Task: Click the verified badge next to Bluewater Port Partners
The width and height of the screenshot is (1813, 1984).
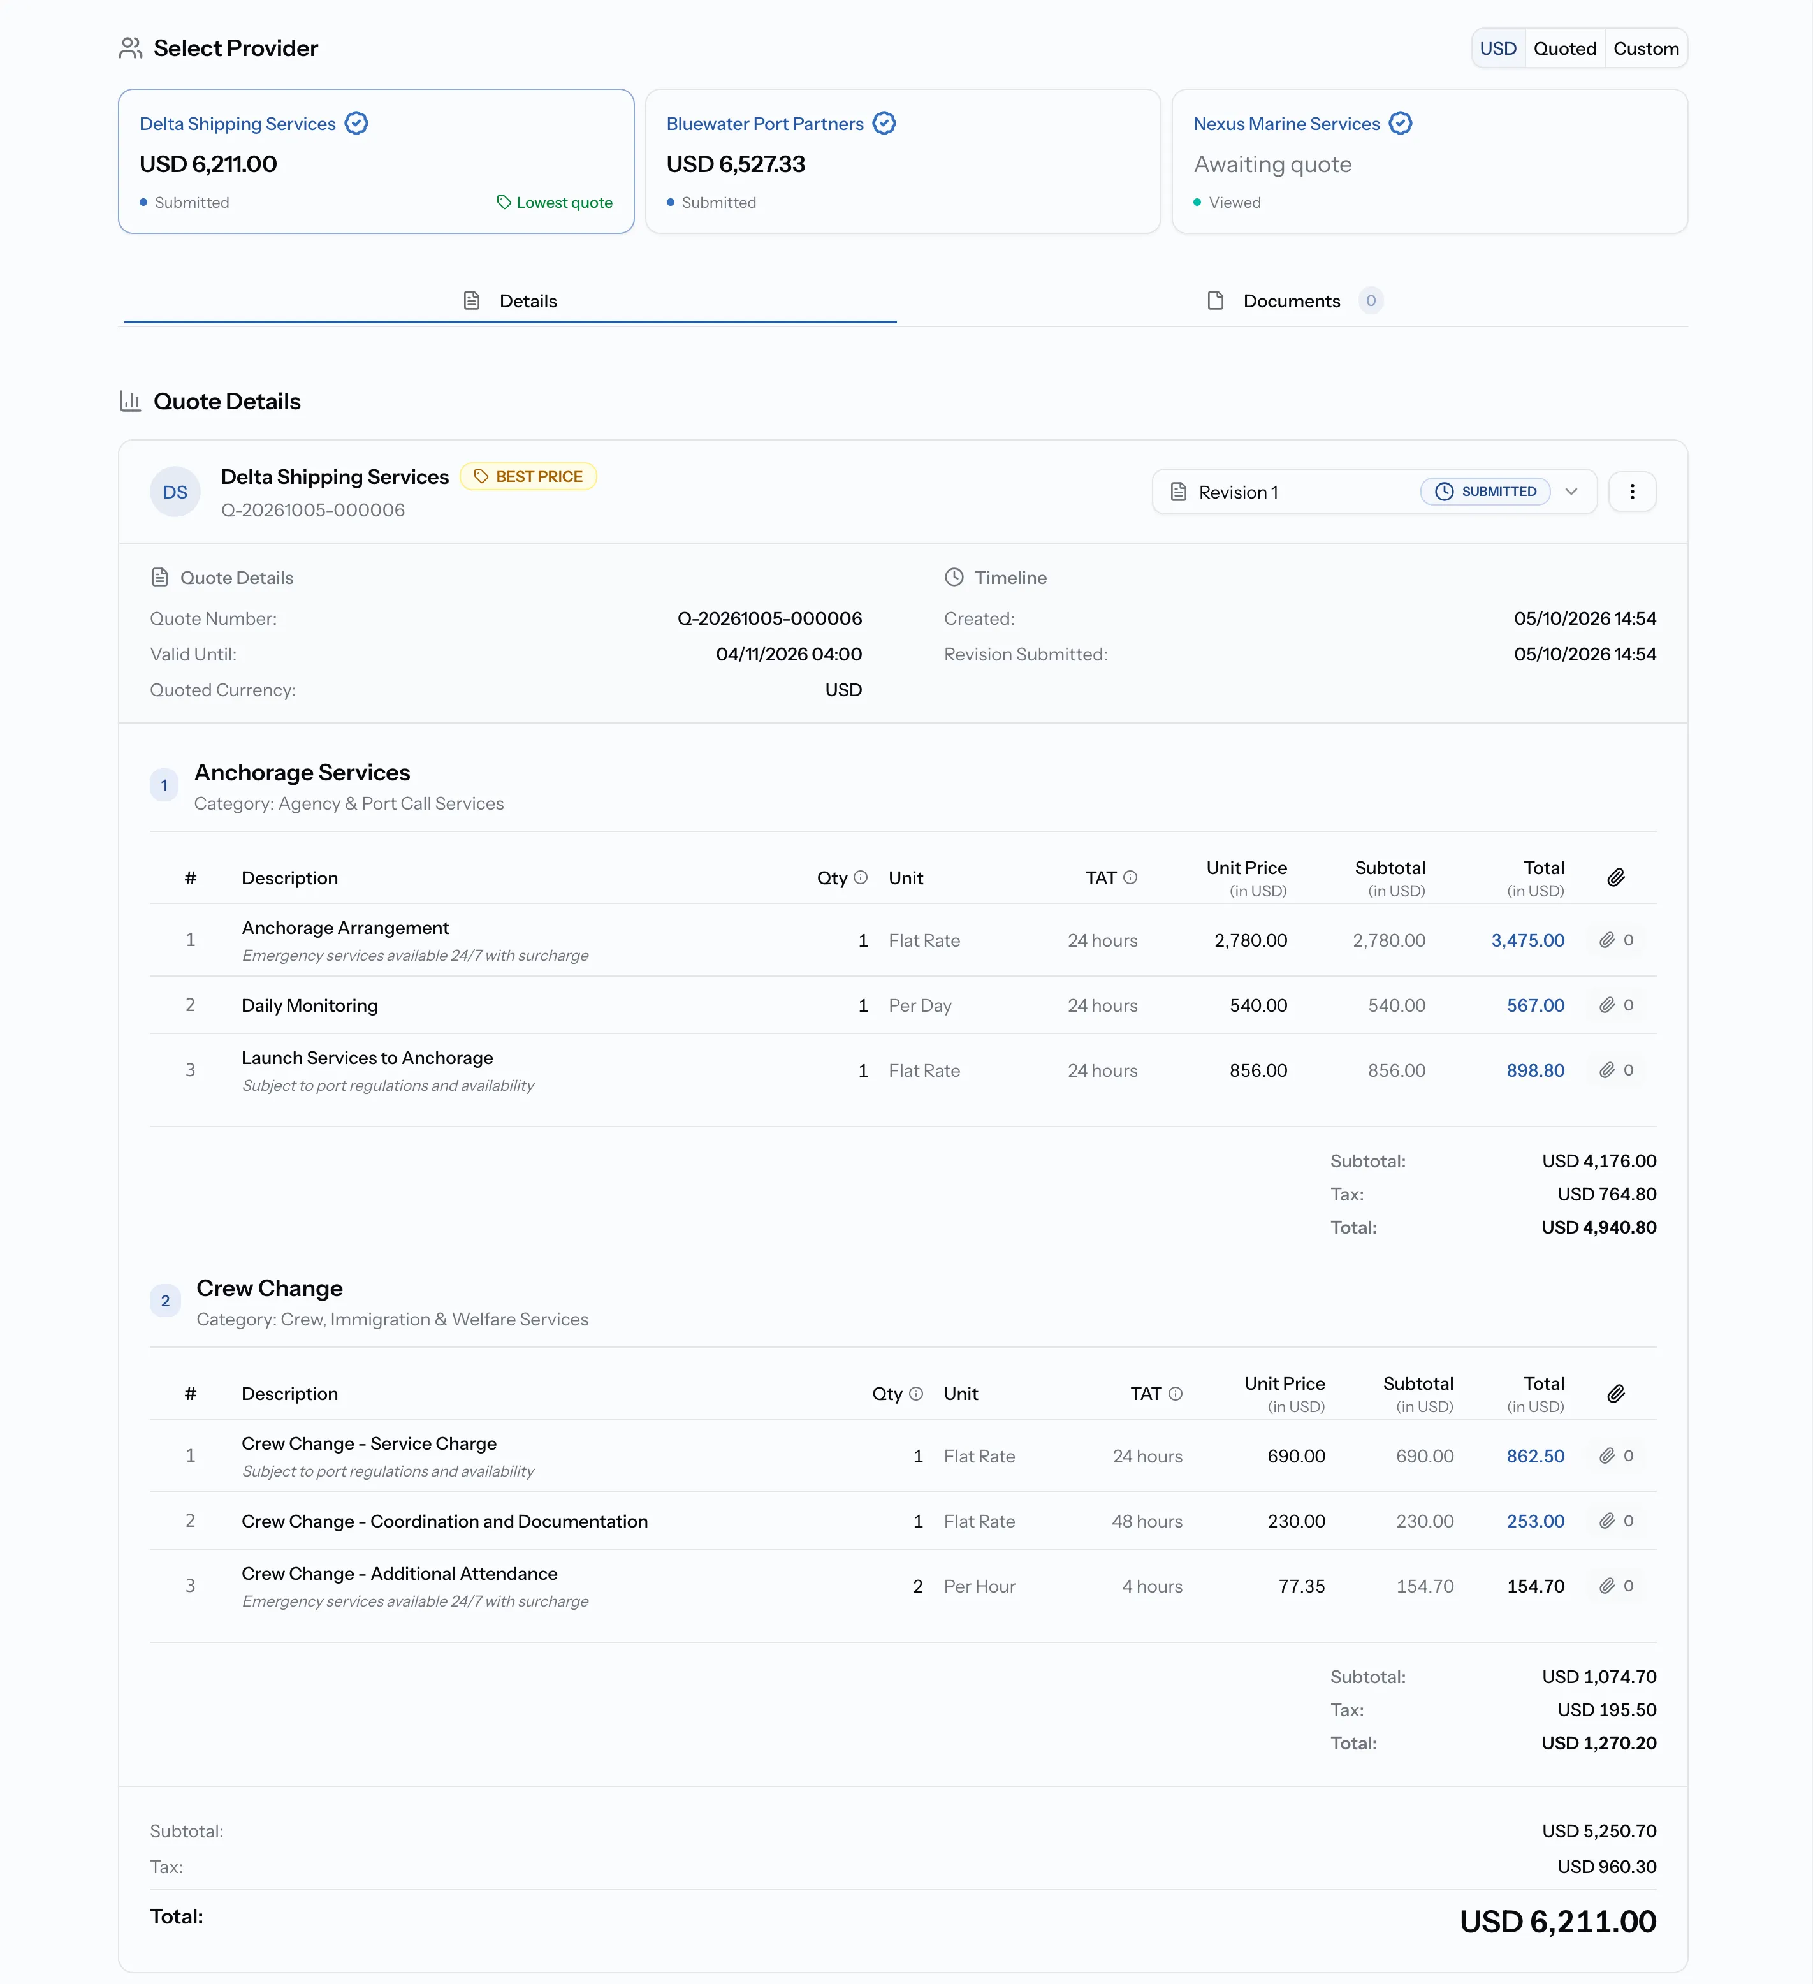Action: [884, 123]
